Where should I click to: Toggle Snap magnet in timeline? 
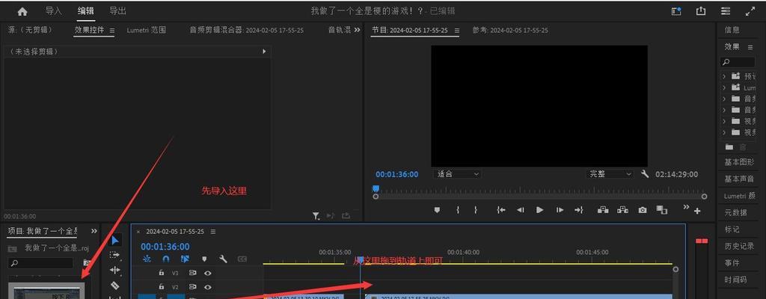coord(166,259)
